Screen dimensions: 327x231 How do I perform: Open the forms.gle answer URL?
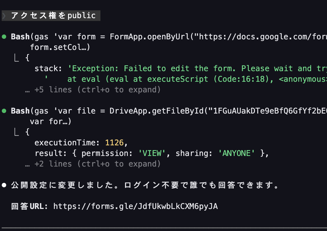click(135, 206)
